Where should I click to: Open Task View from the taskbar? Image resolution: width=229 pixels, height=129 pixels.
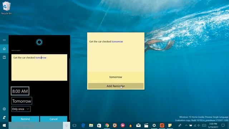[74, 125]
